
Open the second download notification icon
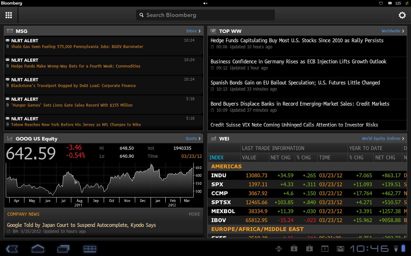[x=309, y=249]
